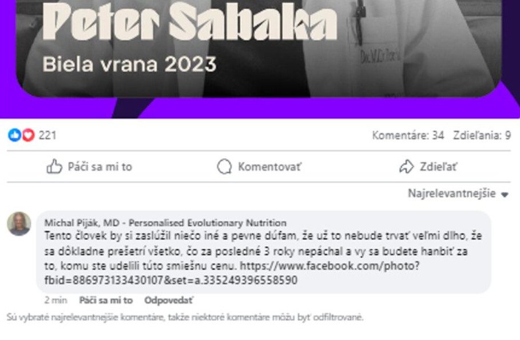This screenshot has width=520, height=340.
Task: Open the Najrelevantnejšie comment sort dropdown
Action: click(x=458, y=193)
